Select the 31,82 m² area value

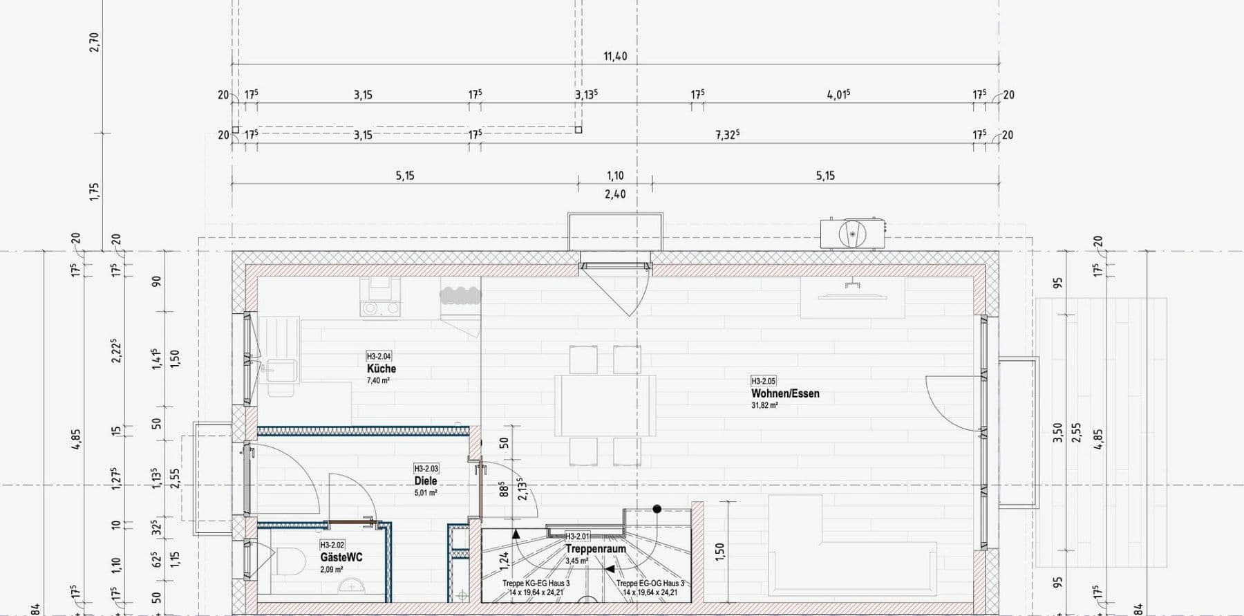pos(764,405)
